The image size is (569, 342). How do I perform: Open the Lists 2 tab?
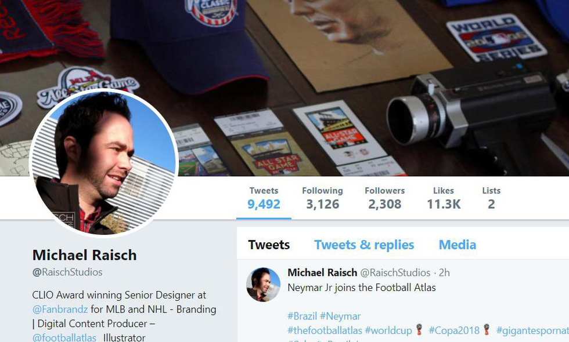(x=491, y=198)
